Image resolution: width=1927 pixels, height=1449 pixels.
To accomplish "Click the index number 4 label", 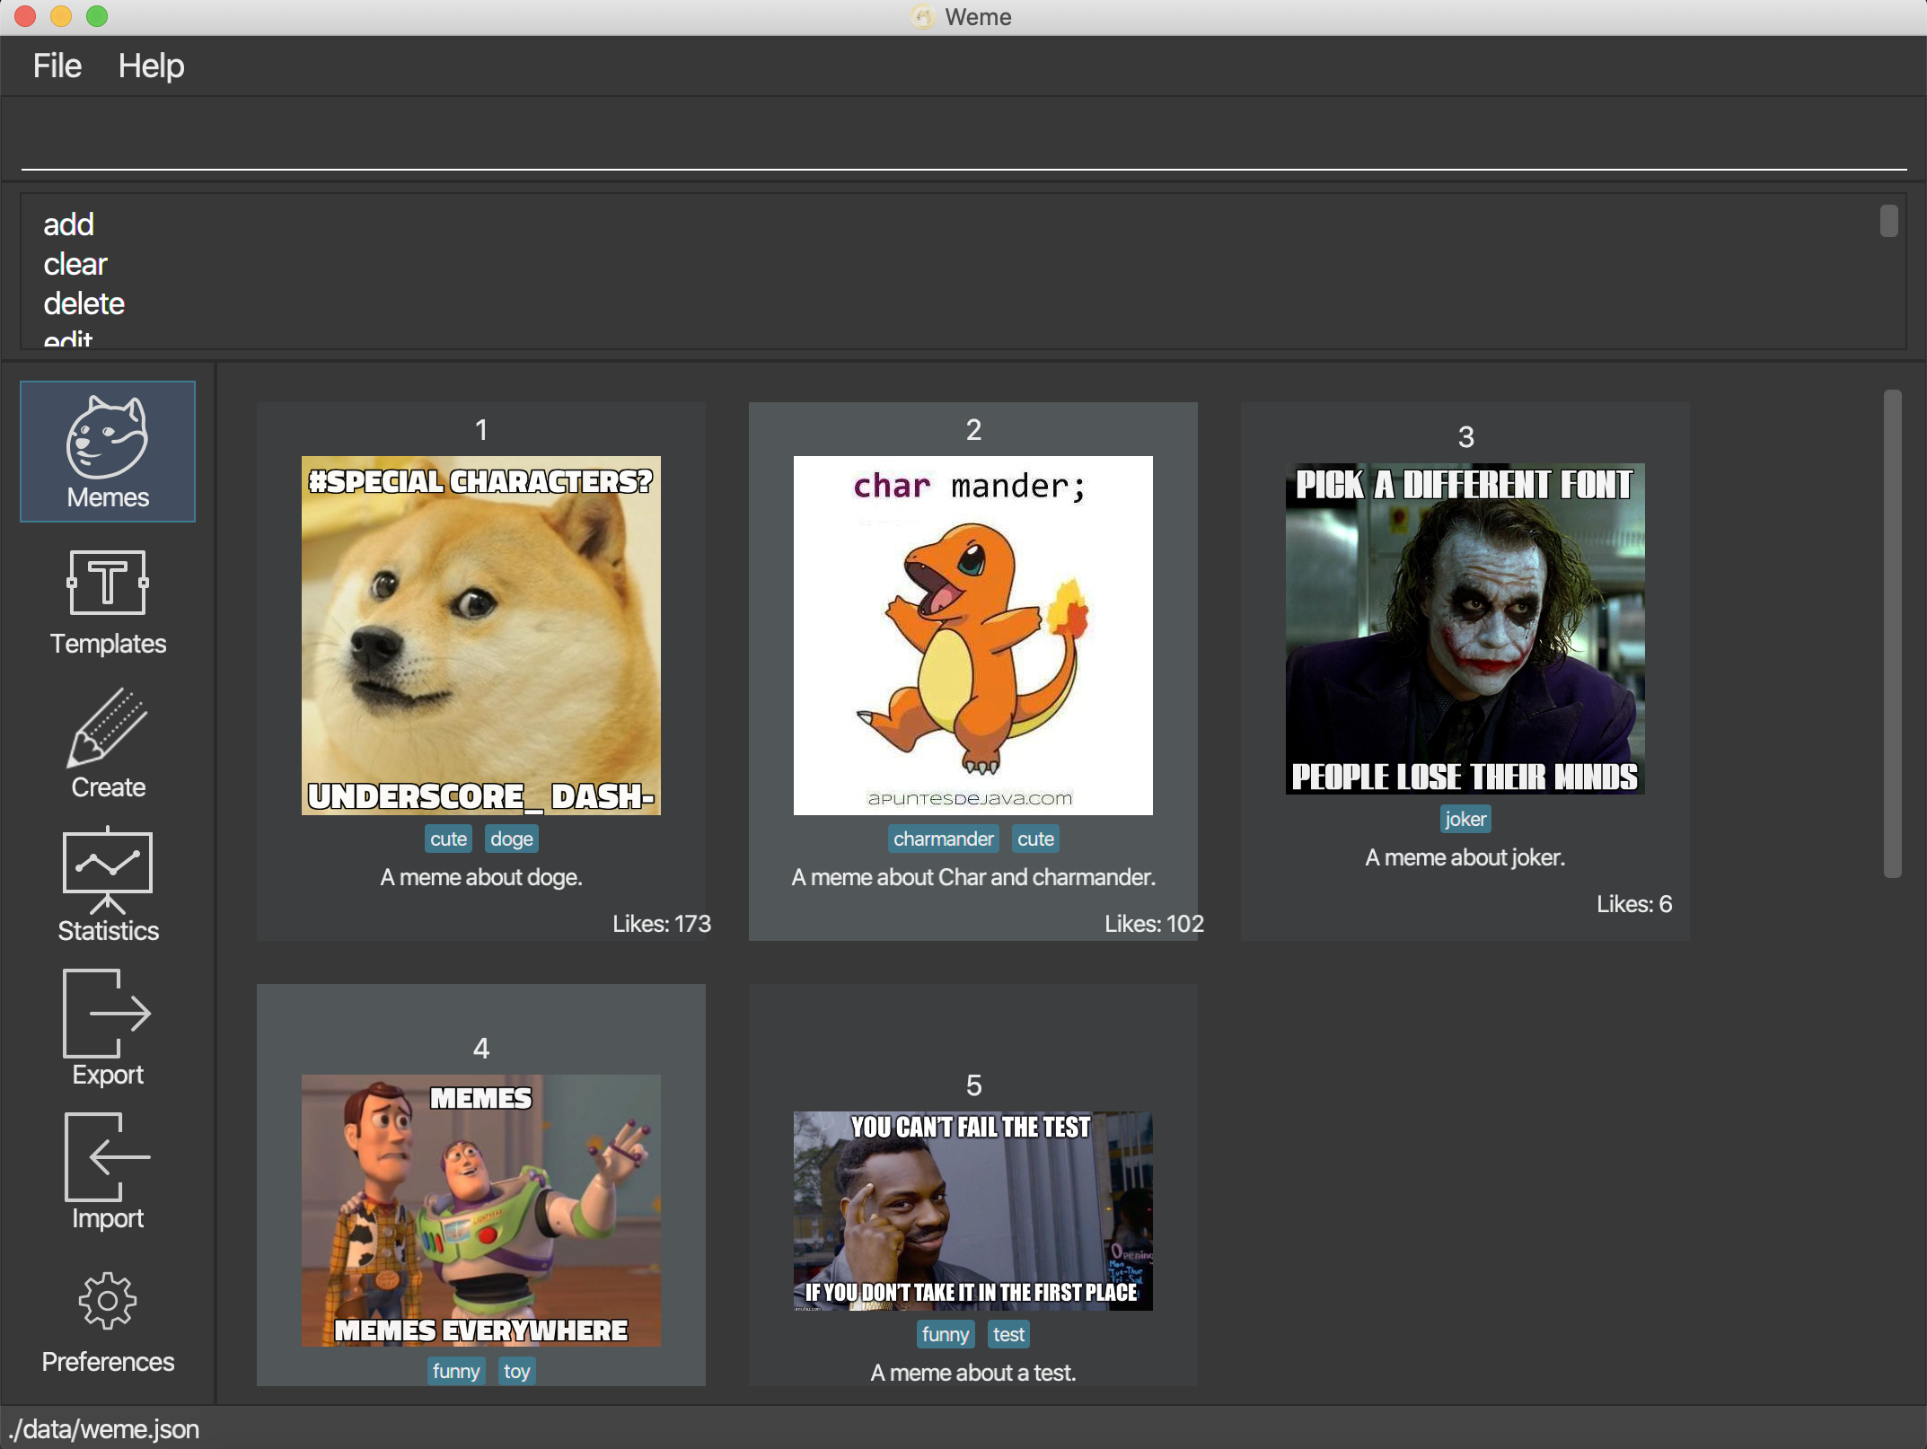I will point(481,1049).
